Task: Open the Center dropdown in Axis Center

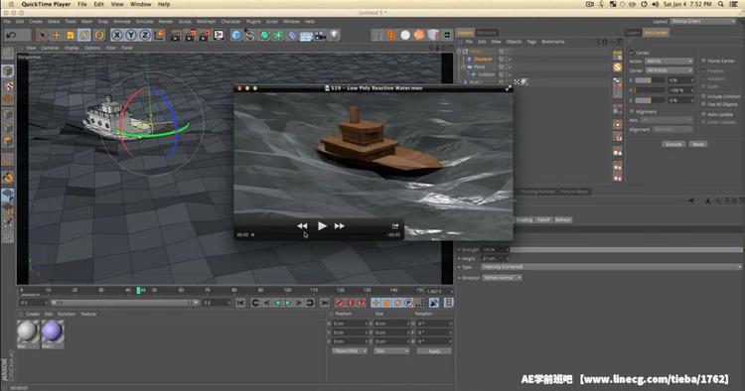Action: click(669, 70)
